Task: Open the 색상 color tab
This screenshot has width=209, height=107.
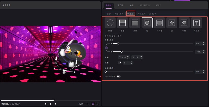Action: (158, 5)
